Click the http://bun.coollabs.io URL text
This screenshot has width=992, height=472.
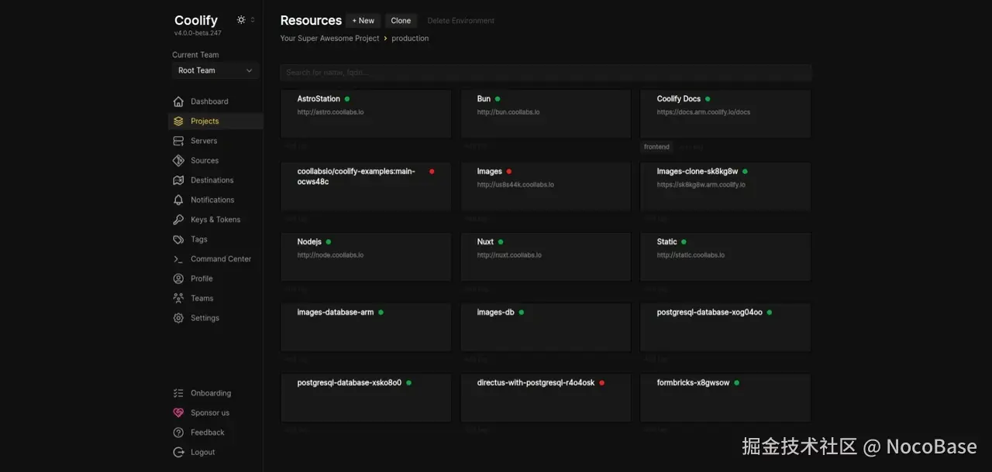[508, 112]
